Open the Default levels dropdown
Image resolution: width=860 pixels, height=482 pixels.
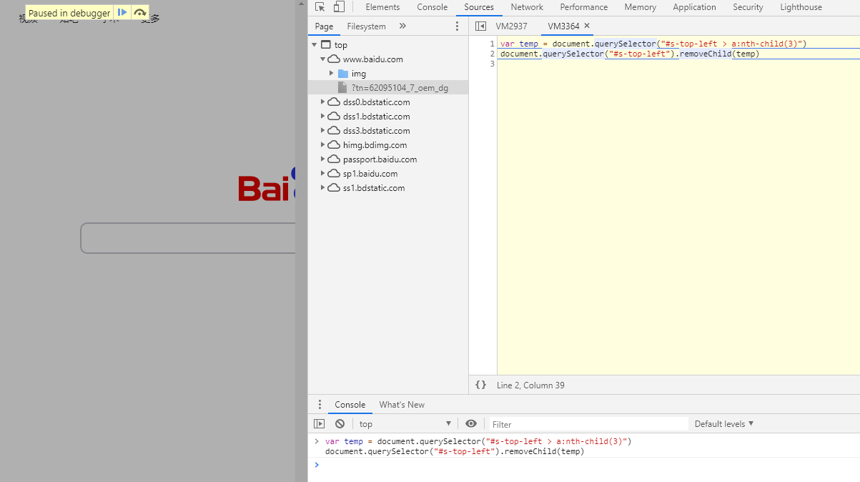pos(724,424)
